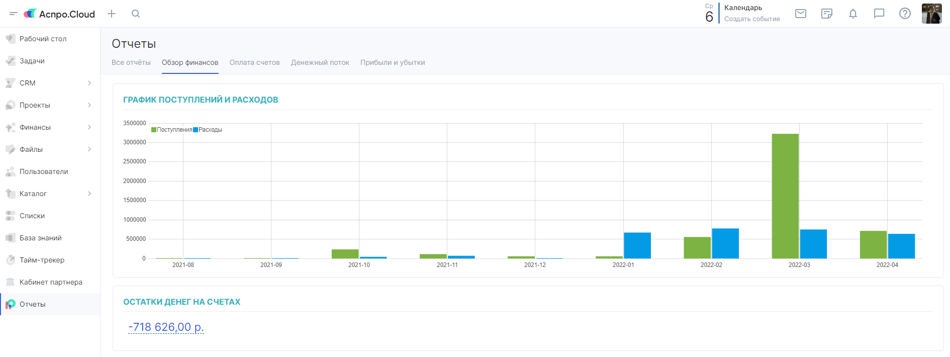Show notifications via the bell icon
Screen dimensions: 950x357
[853, 14]
